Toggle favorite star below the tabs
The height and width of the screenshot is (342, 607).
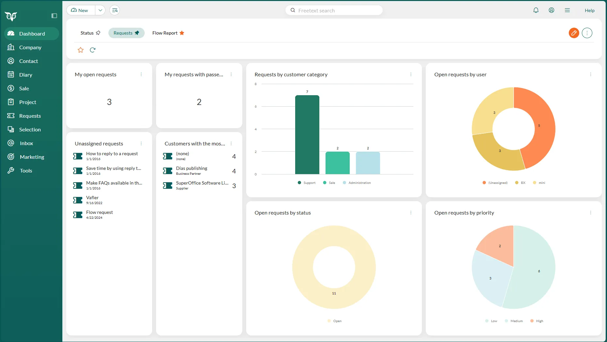pos(81,50)
